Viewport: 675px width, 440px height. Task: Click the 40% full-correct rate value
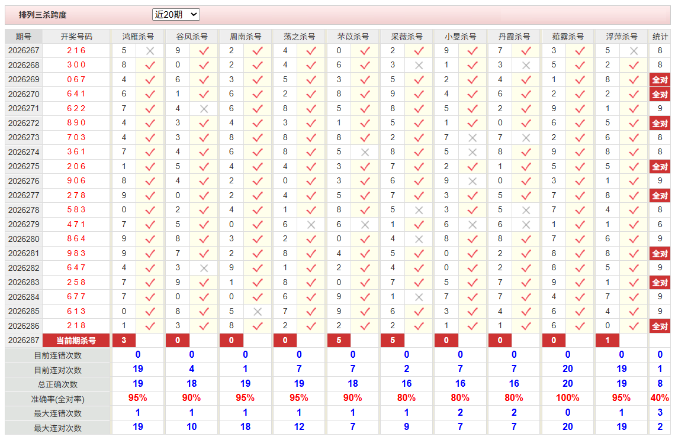pyautogui.click(x=660, y=398)
